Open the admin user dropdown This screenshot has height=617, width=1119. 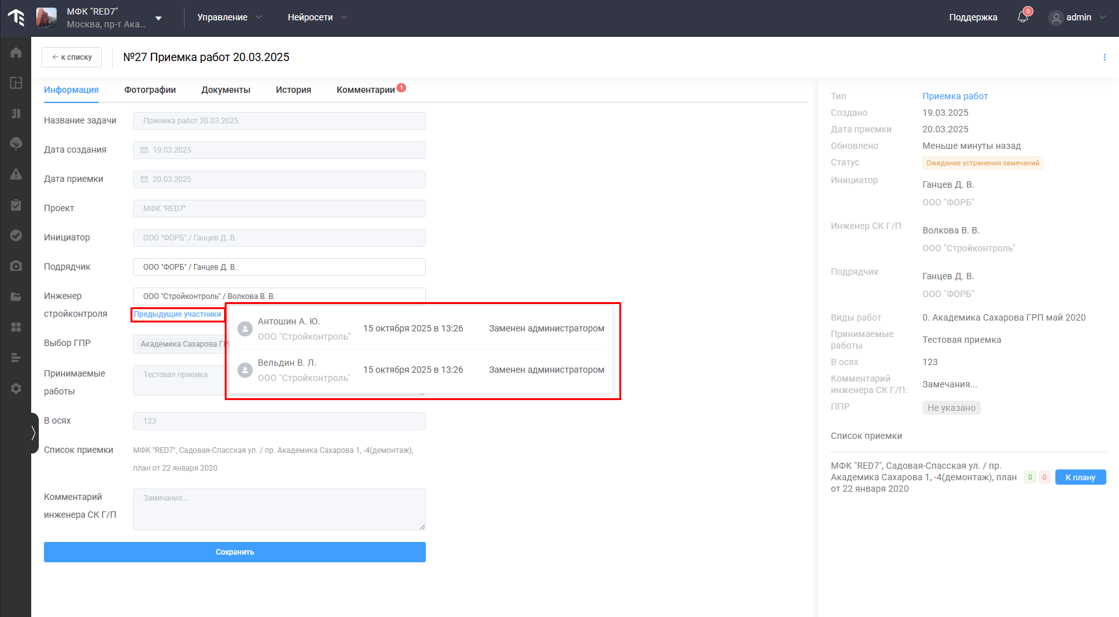[1078, 17]
